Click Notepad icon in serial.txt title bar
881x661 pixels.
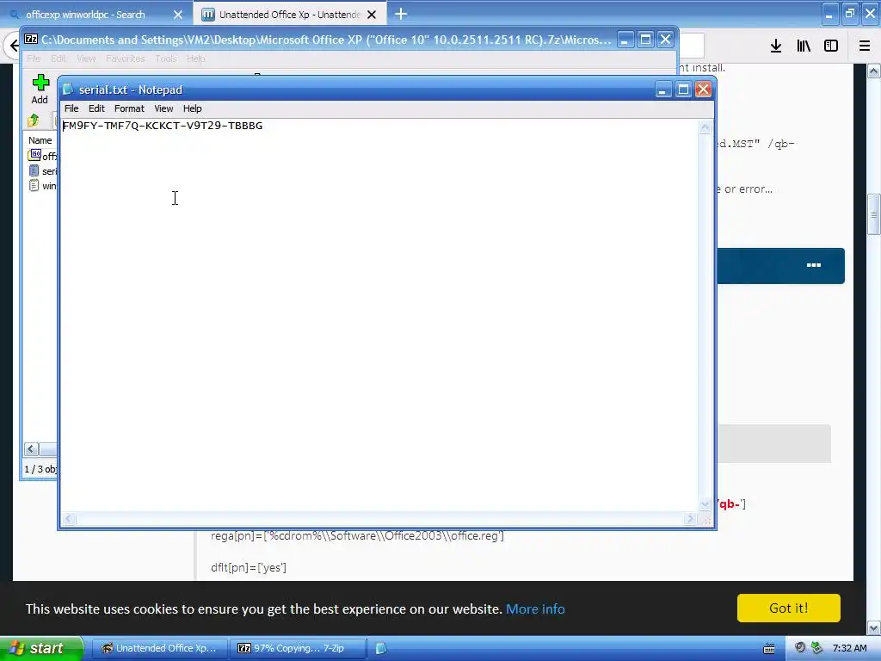coord(68,90)
